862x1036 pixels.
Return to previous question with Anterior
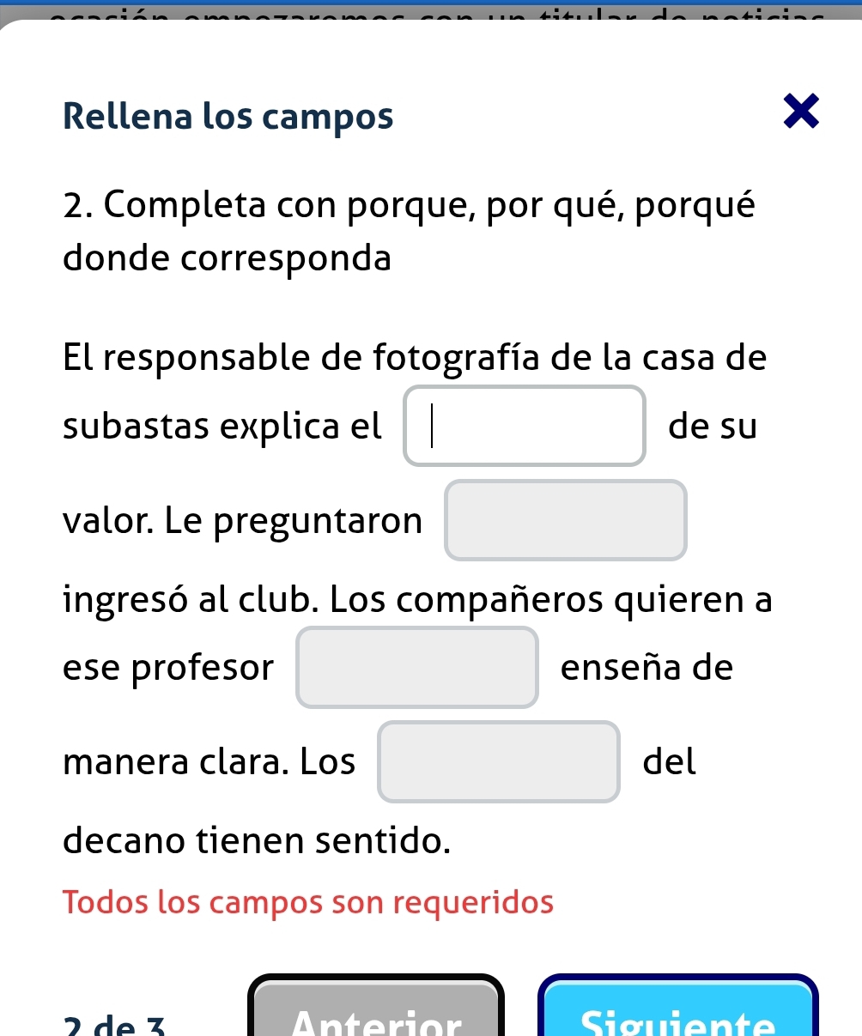pos(377,1013)
